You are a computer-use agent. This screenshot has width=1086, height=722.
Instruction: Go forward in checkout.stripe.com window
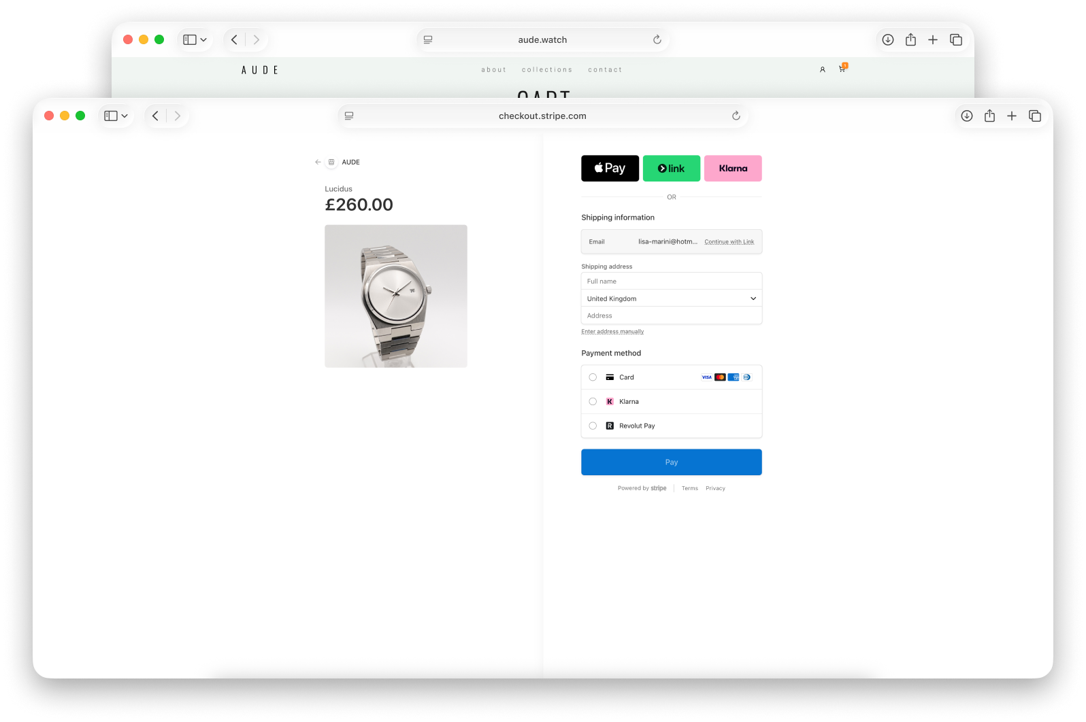pyautogui.click(x=178, y=116)
